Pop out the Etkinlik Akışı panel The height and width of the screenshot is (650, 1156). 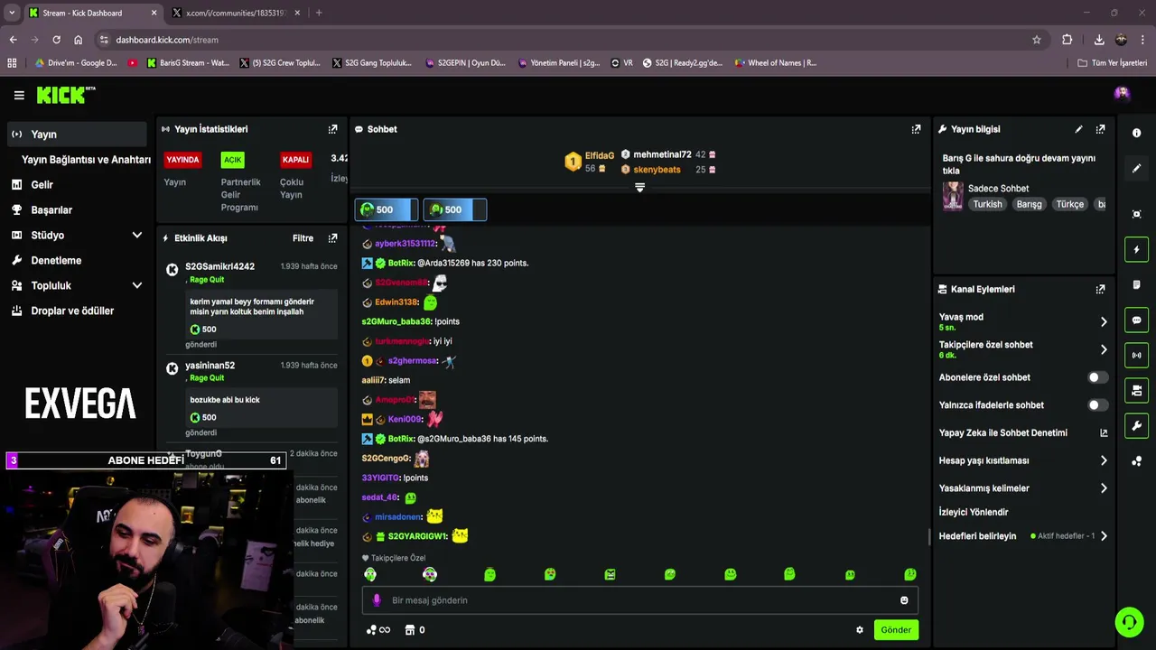coord(332,238)
